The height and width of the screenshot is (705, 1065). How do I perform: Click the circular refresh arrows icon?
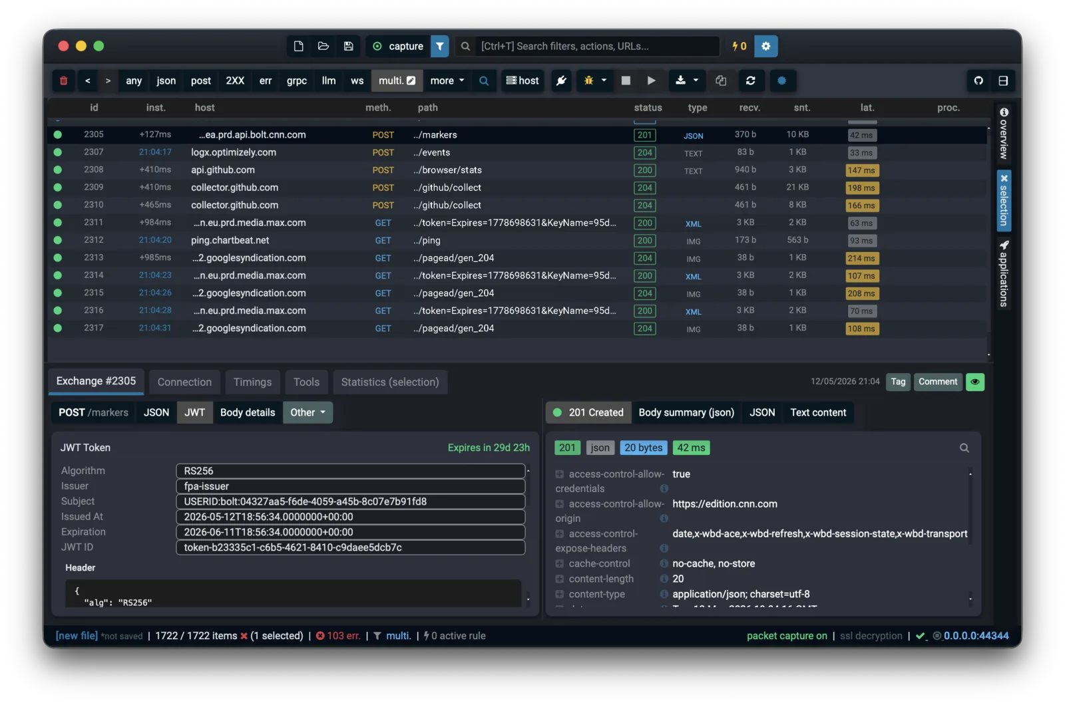[x=750, y=80]
